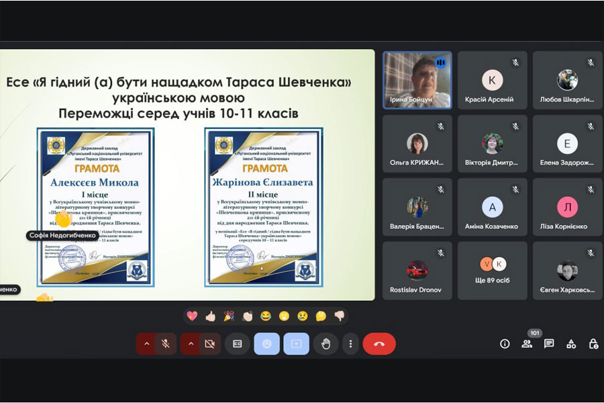
Task: Click muted mic icon on Валерія Брацен tile
Action: [441, 189]
